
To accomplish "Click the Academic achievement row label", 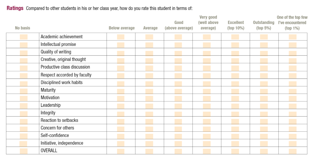I will (62, 37).
